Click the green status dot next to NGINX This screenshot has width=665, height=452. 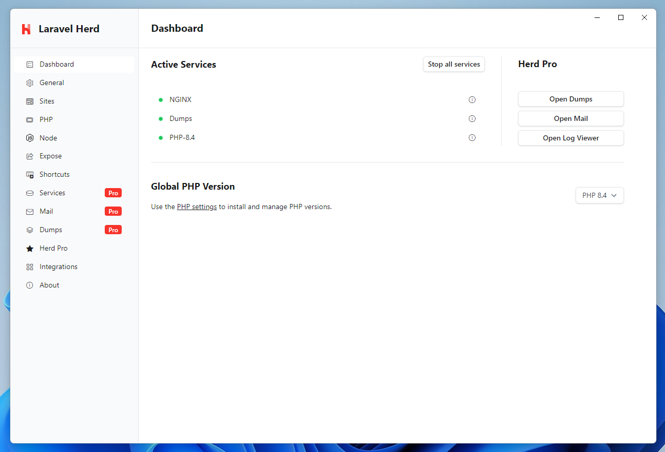click(x=161, y=99)
